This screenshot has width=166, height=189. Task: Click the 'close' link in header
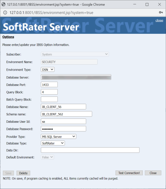point(159,20)
